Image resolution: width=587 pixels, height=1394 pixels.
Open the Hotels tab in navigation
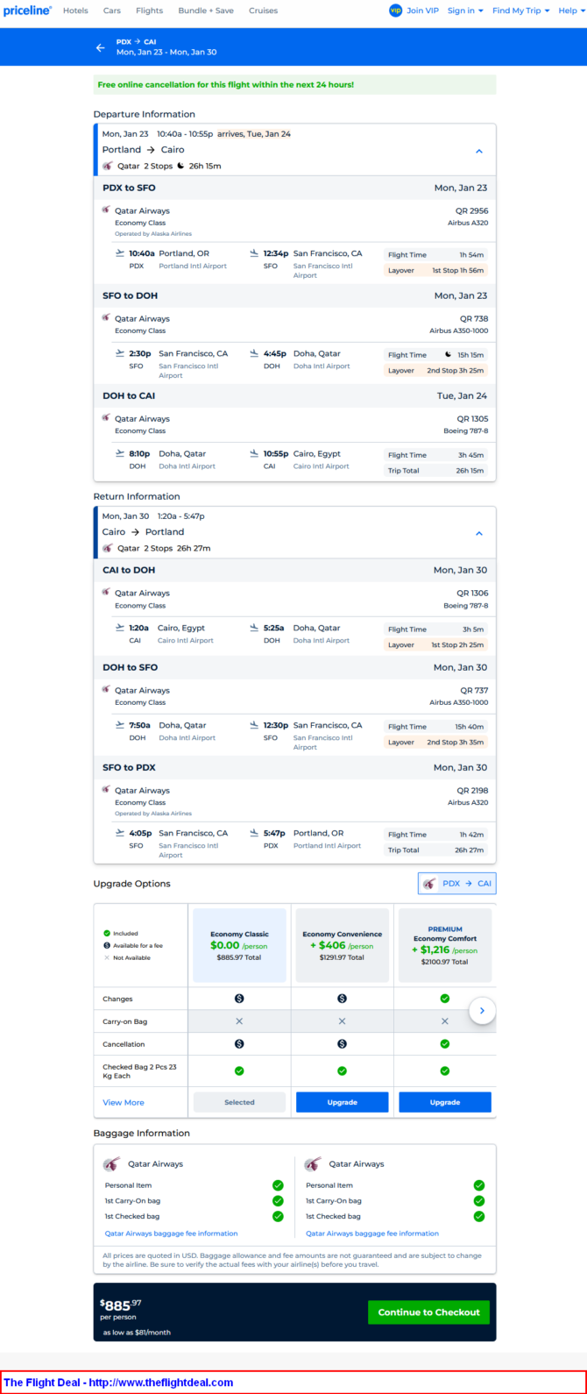pyautogui.click(x=75, y=11)
